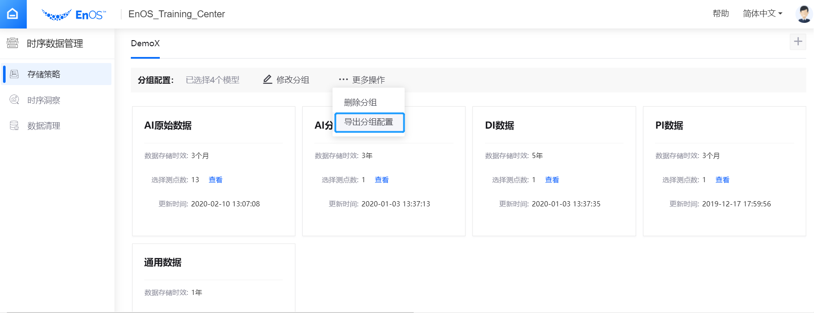Click the 存储策略 sidebar icon

pos(14,74)
